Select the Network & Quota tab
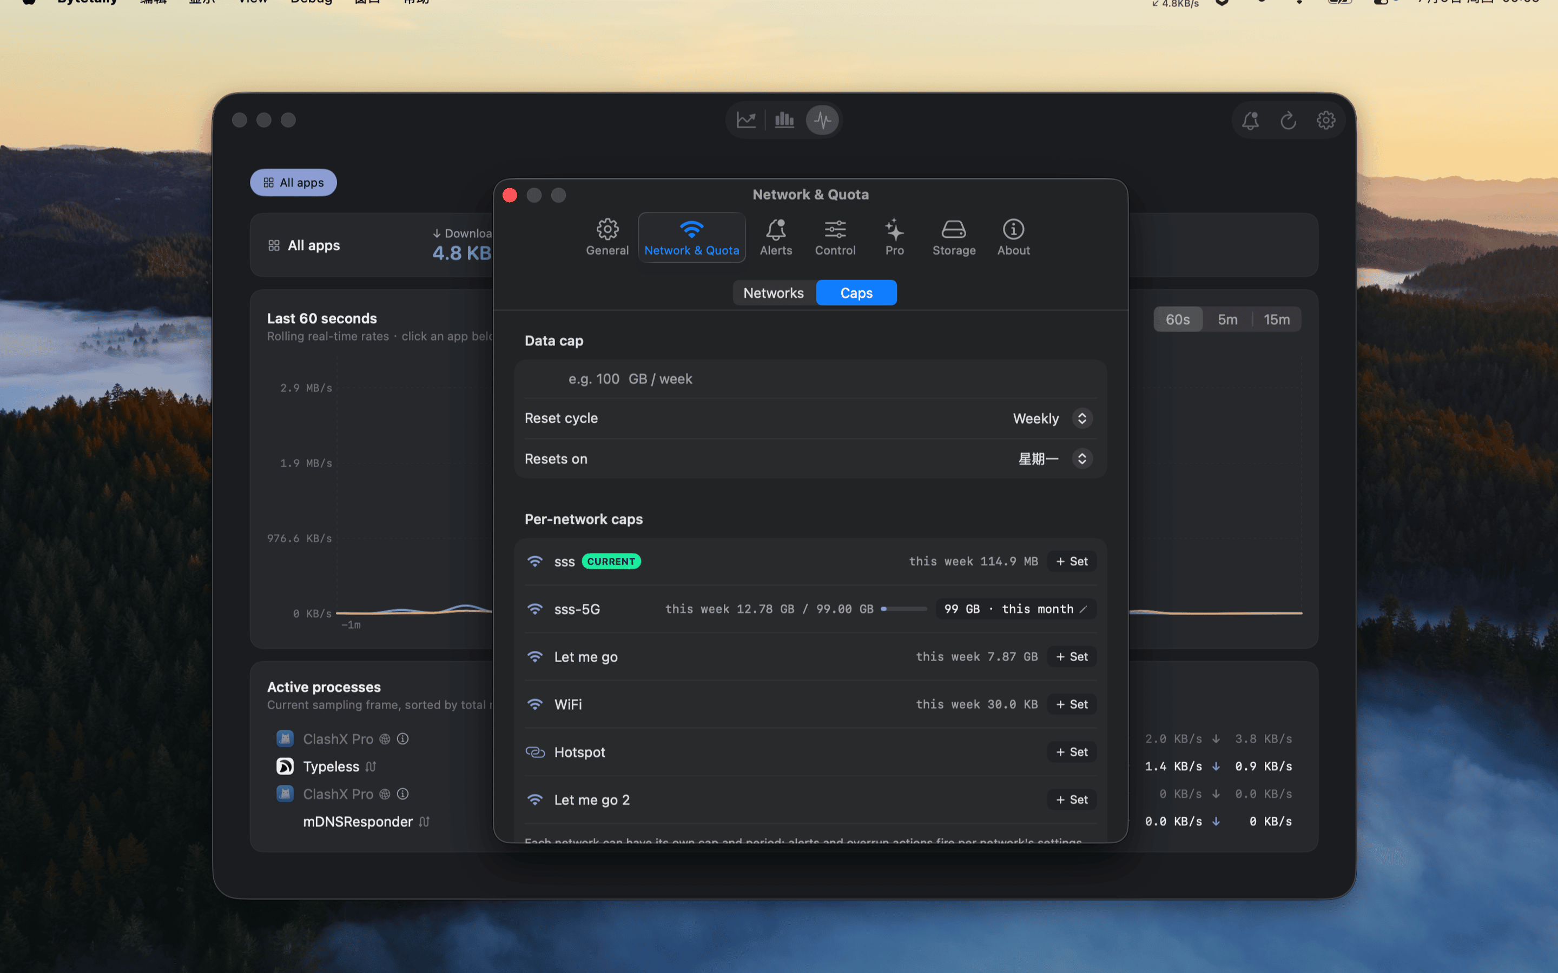 [691, 237]
